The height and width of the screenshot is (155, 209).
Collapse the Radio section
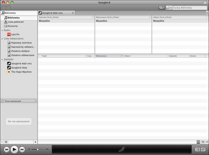(x=2, y=30)
